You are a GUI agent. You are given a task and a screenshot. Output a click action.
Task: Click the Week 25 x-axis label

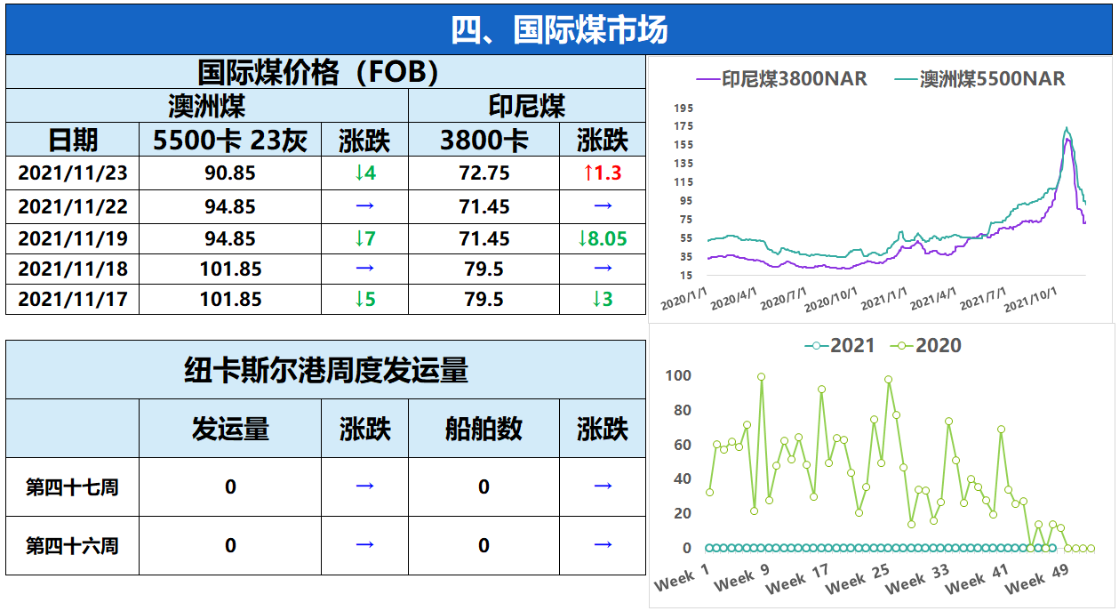tap(857, 577)
